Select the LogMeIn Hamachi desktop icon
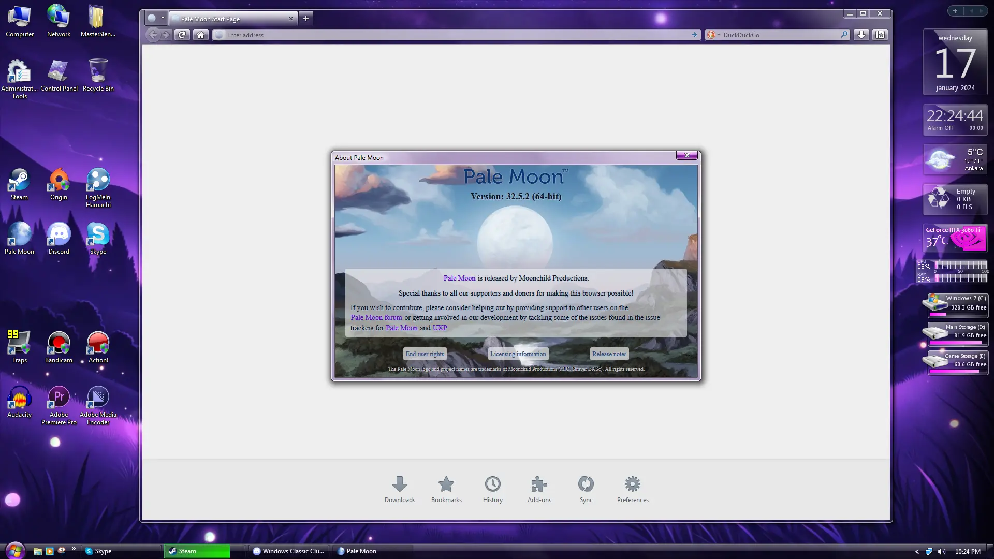This screenshot has width=994, height=559. [98, 188]
